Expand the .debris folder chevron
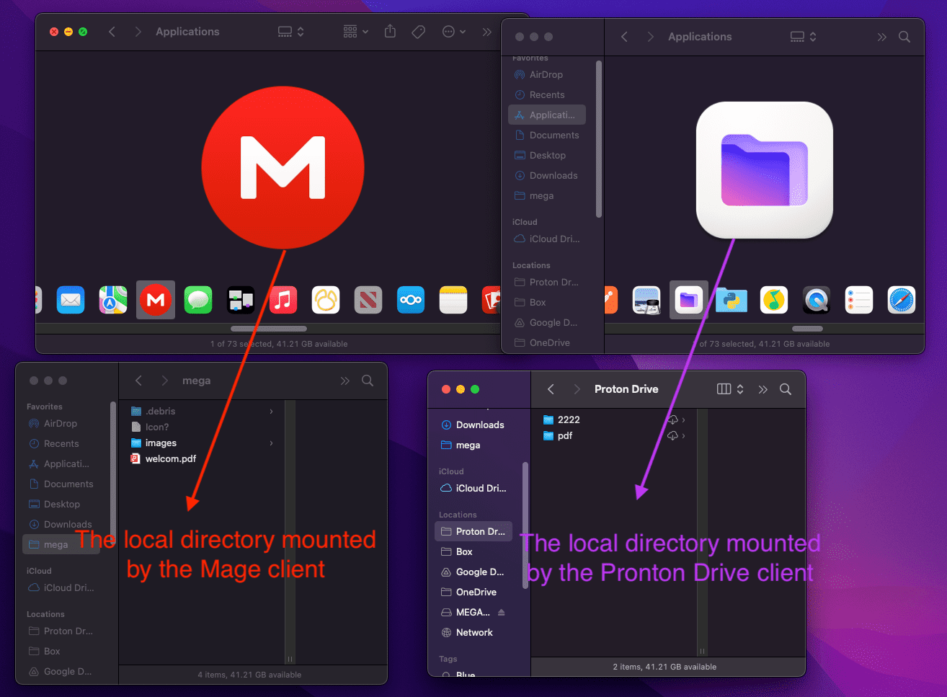Viewport: 947px width, 697px height. [271, 412]
